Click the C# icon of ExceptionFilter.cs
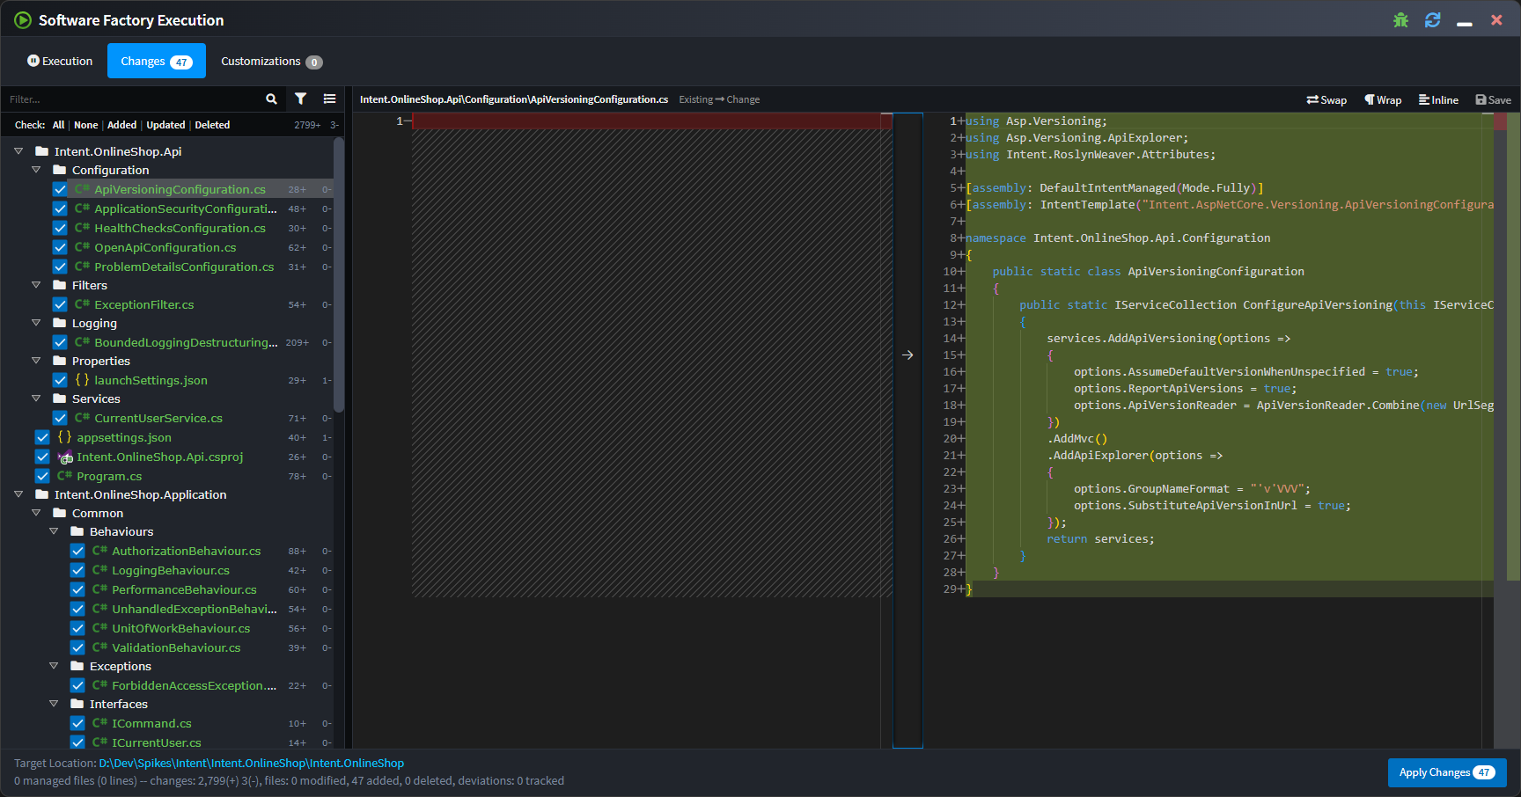Viewport: 1521px width, 797px height. point(82,304)
